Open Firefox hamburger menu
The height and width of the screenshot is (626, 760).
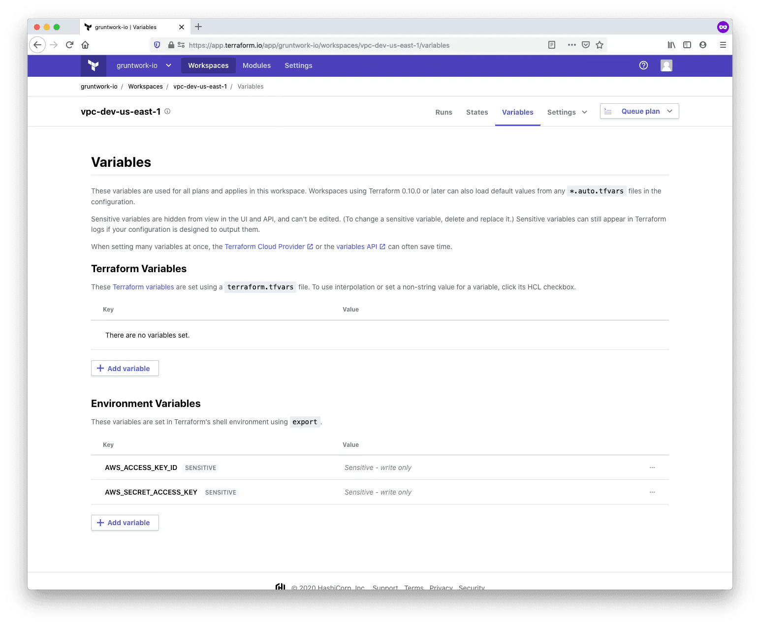coord(723,45)
